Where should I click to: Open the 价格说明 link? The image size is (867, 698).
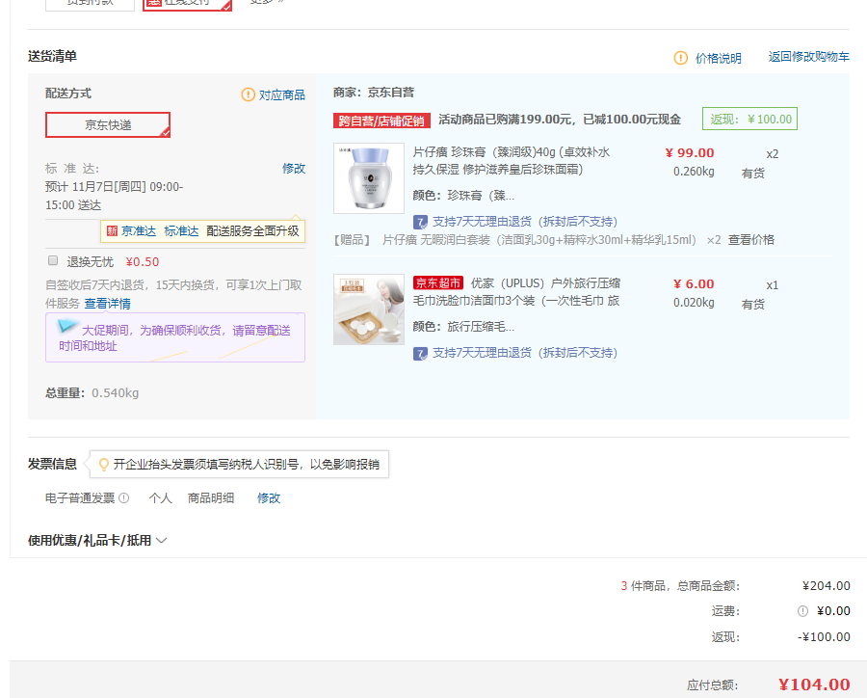(718, 58)
